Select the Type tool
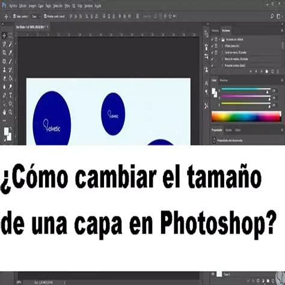This screenshot has width=285, height=285. click(10, 95)
